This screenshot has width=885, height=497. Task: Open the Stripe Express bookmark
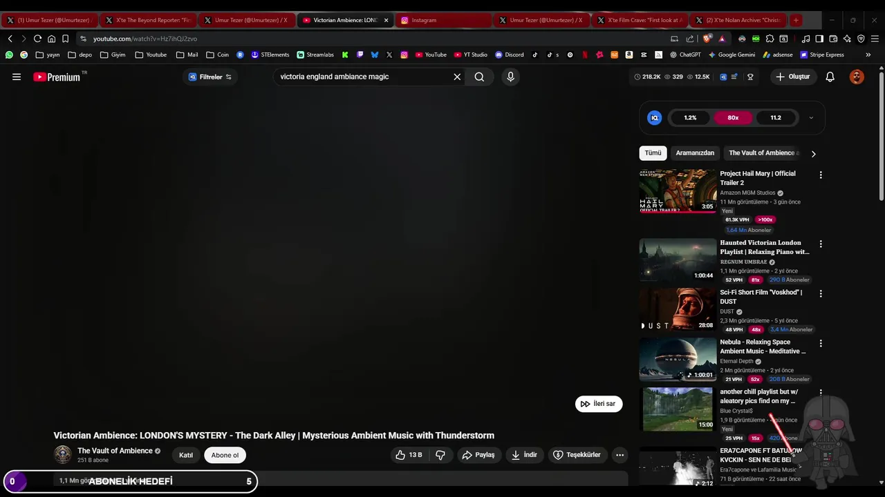(x=822, y=55)
